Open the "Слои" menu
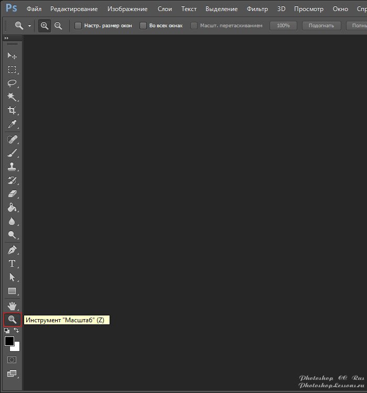 pos(165,9)
